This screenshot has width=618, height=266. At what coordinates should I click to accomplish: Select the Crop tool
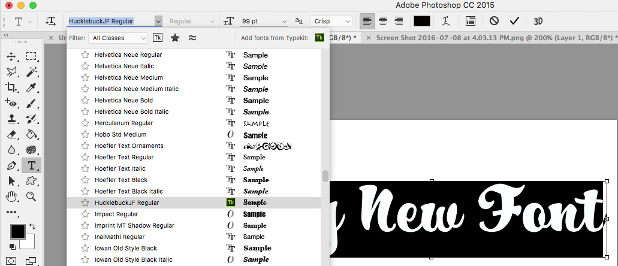click(11, 87)
